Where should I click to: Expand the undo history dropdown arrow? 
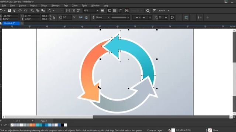53,11
